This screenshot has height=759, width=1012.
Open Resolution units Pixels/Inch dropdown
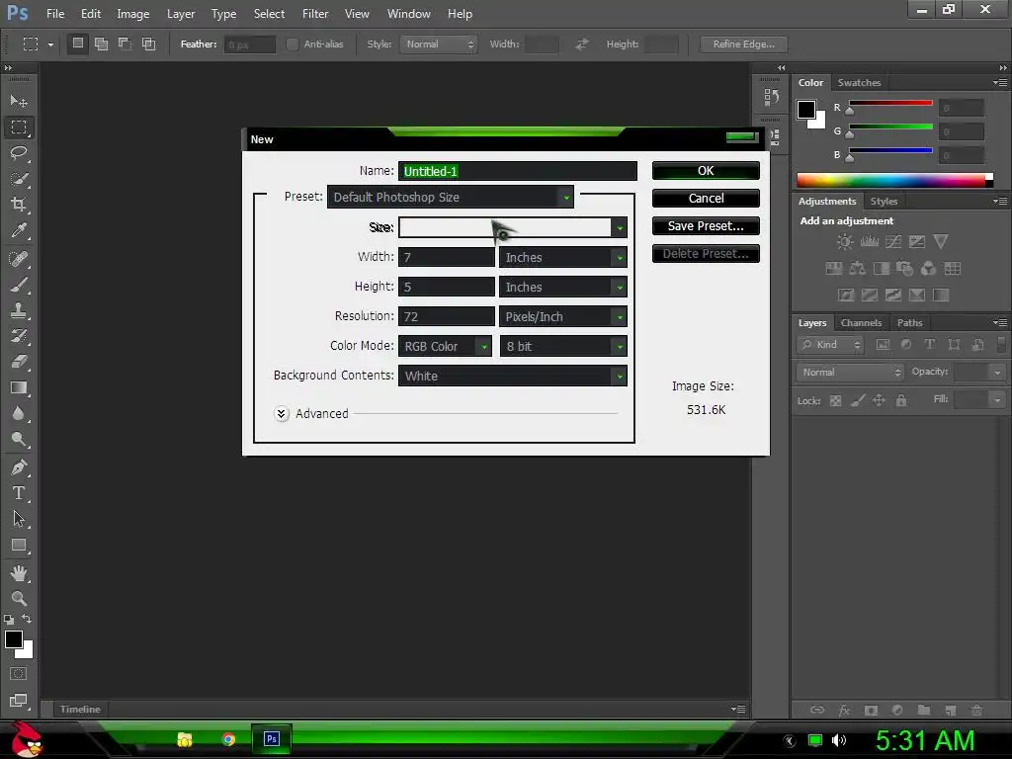coord(562,317)
